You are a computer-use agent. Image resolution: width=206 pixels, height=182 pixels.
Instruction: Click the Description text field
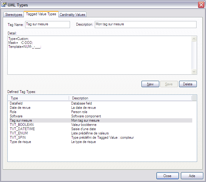pos(145,24)
